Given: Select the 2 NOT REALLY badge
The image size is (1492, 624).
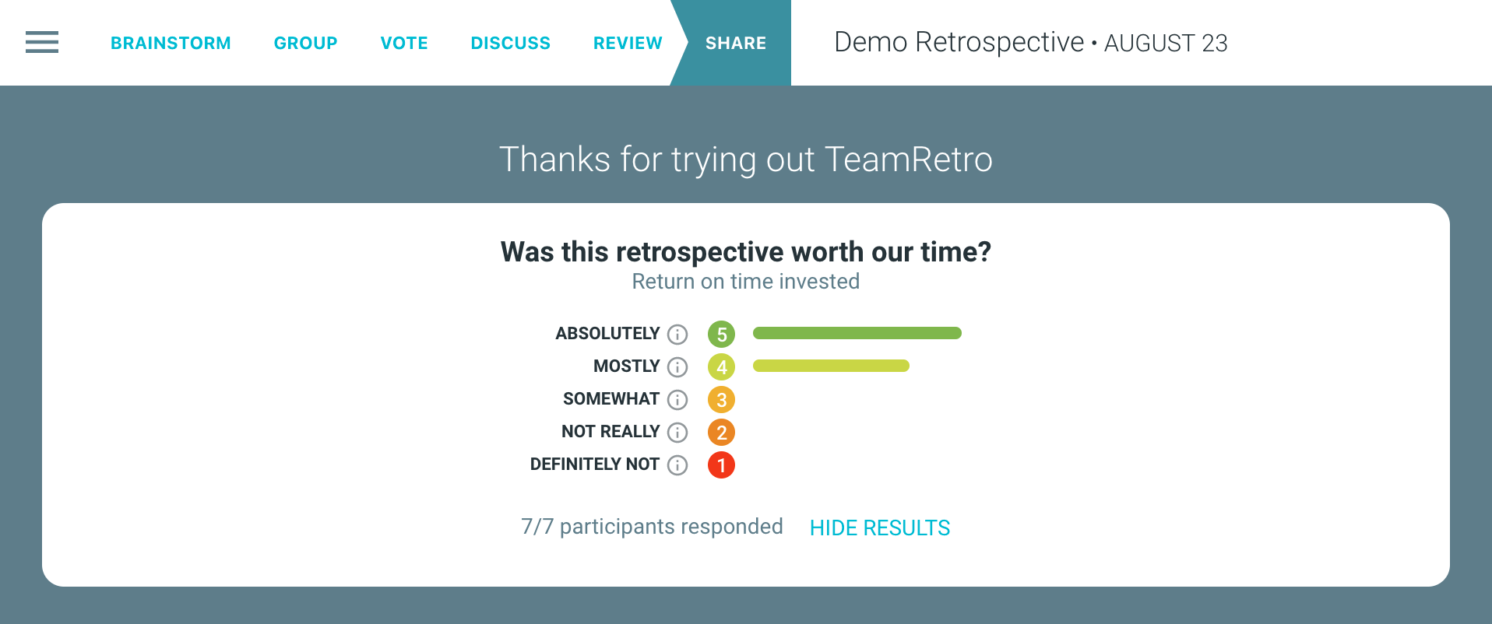Looking at the screenshot, I should pos(720,432).
